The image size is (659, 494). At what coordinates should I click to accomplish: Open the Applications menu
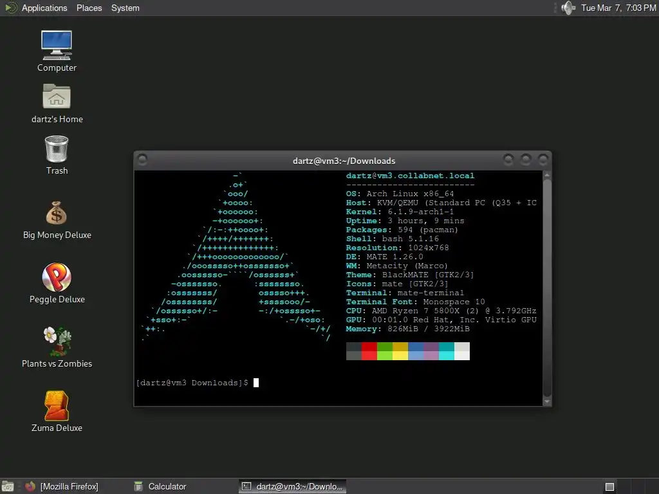click(x=44, y=8)
